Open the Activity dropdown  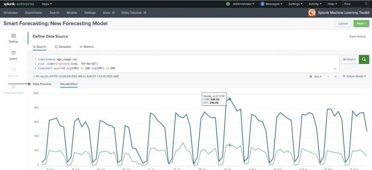coord(315,4)
